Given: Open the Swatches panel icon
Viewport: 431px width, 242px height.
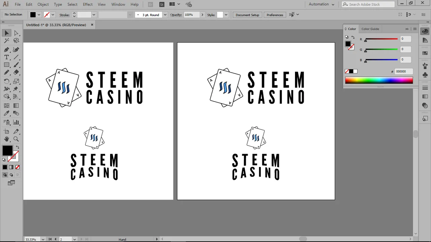Looking at the screenshot, I should tap(425, 53).
